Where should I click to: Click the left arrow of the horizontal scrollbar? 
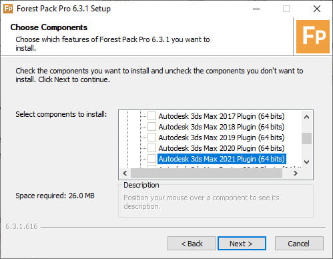coord(125,173)
